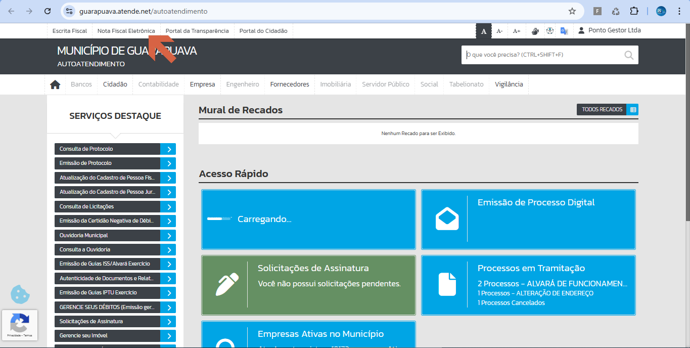Click the cookie preferences icon

(x=21, y=294)
